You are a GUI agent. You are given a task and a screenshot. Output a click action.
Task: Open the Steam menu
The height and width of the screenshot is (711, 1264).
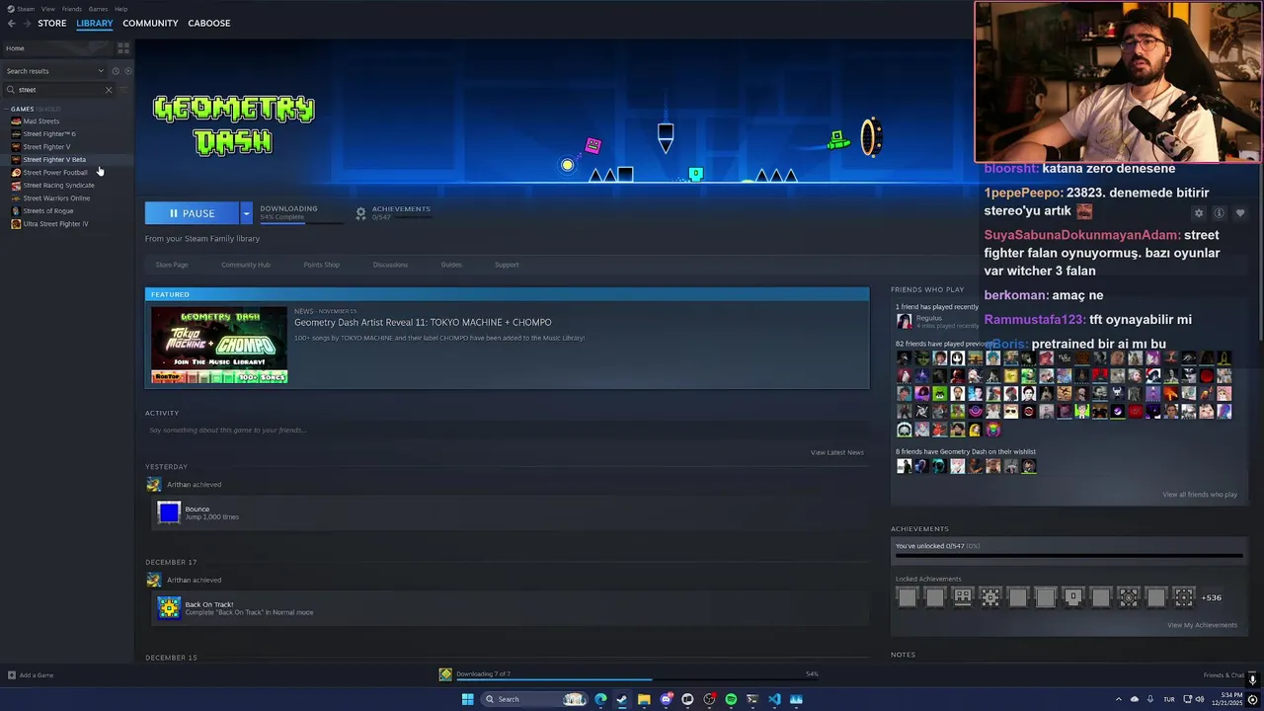pos(26,9)
